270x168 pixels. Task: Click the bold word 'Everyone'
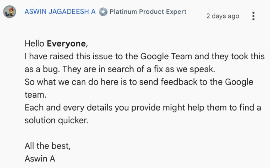(x=66, y=44)
